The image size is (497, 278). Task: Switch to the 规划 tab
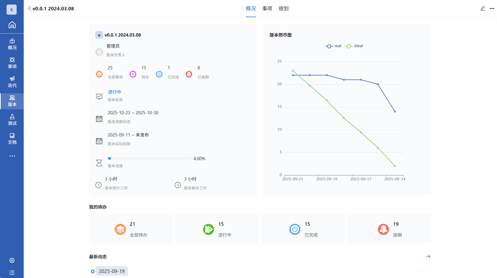(283, 9)
